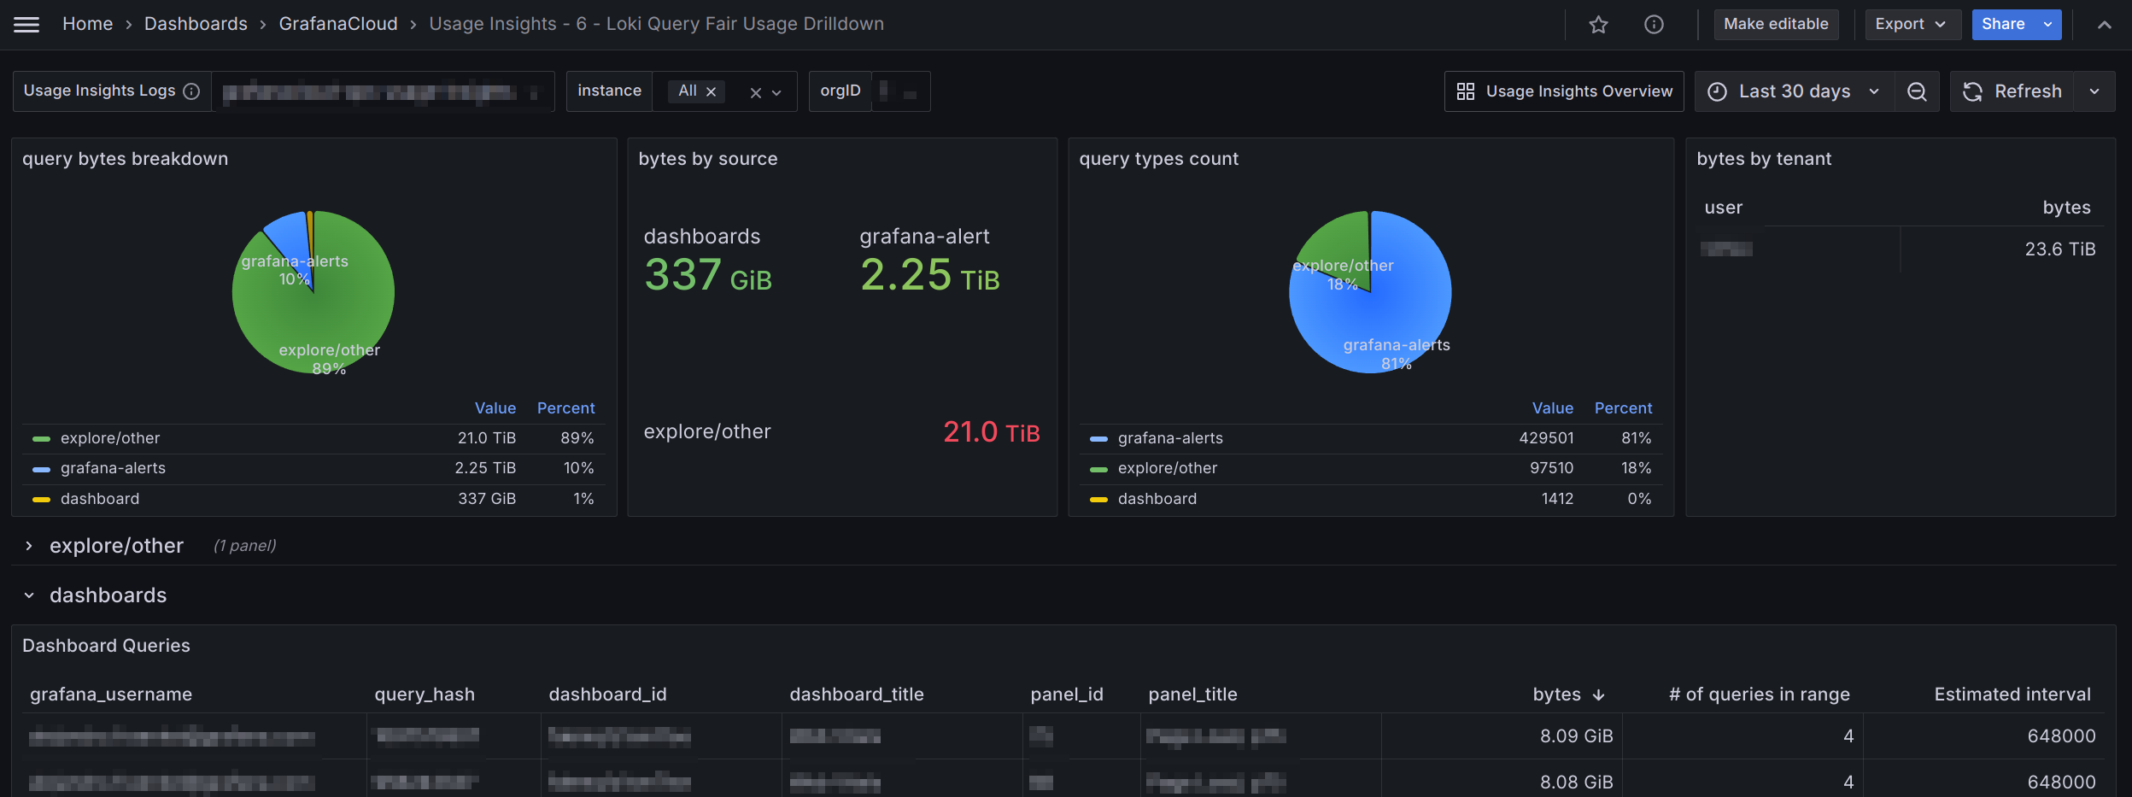Click the Usage Insights Overview grid icon
Image resolution: width=2132 pixels, height=797 pixels.
click(x=1466, y=91)
